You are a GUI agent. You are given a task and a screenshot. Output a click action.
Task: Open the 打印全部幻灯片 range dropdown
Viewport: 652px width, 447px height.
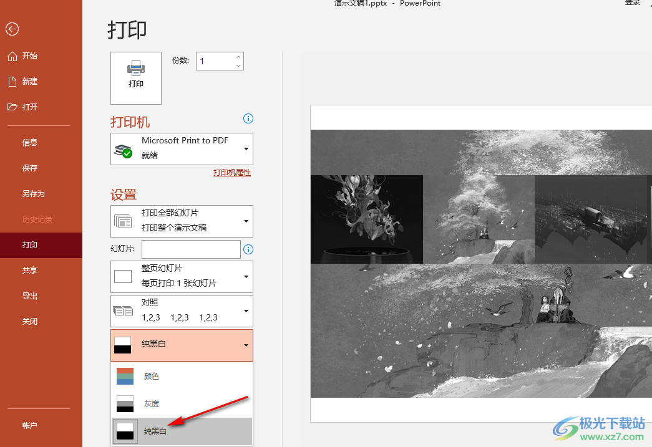pos(182,221)
